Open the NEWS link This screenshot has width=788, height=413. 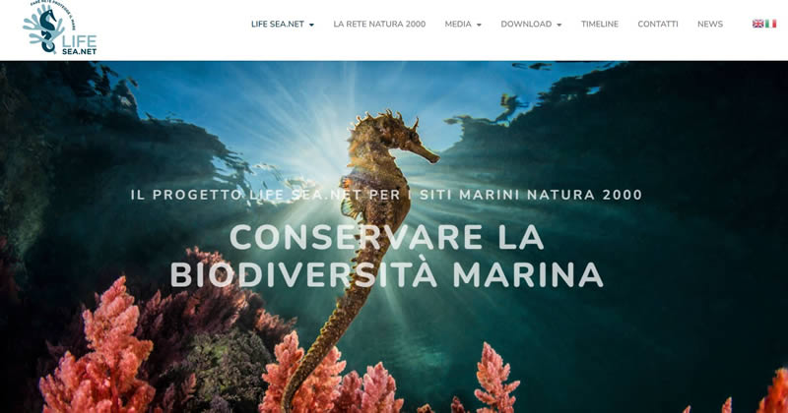point(710,24)
